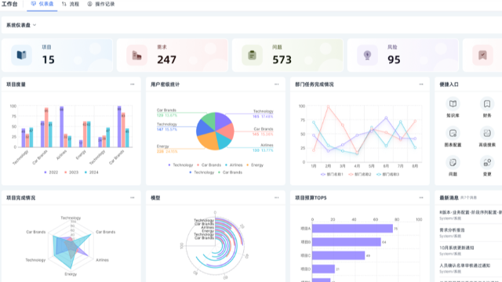The height and width of the screenshot is (282, 502).
Task: Click the 项目度量 panel title
Action: tap(16, 85)
